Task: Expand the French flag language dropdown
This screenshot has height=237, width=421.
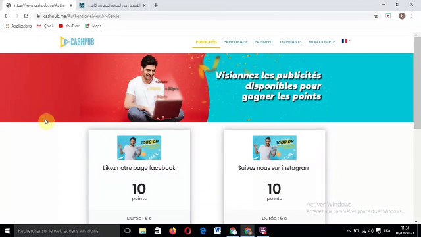Action: tap(346, 41)
